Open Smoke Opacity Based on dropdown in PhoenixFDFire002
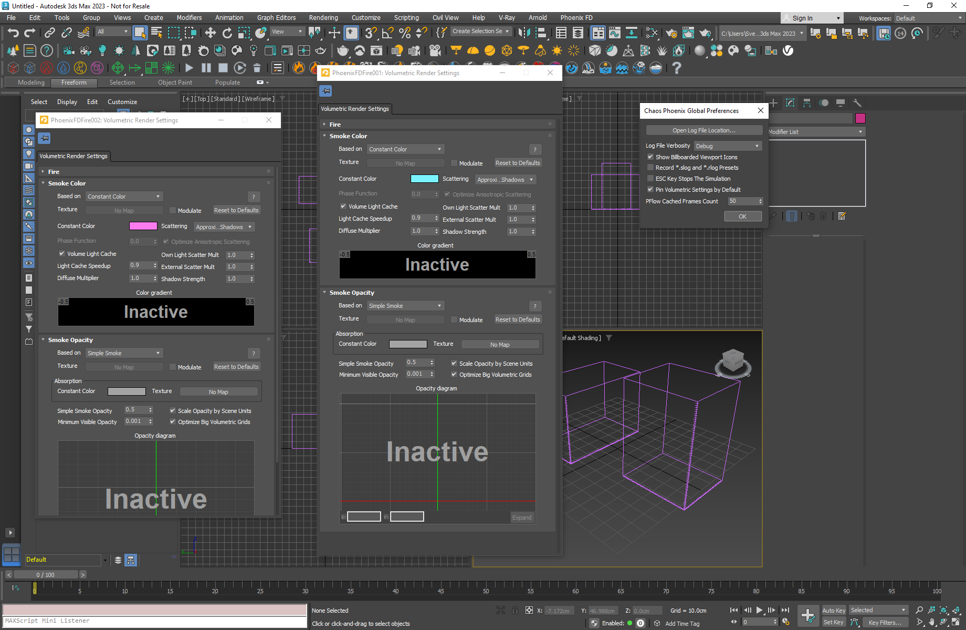Screen dimensions: 966x630 pos(124,353)
